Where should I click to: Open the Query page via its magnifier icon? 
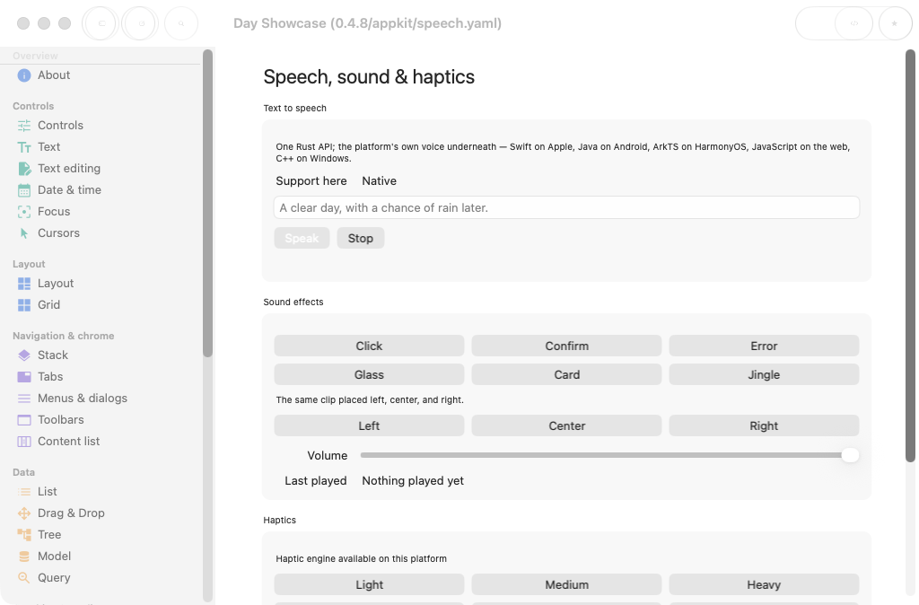pos(24,578)
